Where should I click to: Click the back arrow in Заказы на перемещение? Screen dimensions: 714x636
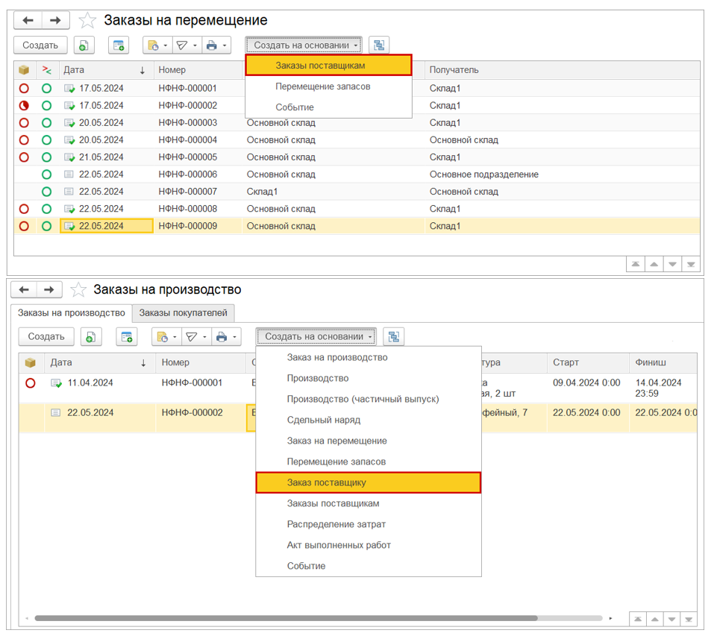pyautogui.click(x=28, y=20)
